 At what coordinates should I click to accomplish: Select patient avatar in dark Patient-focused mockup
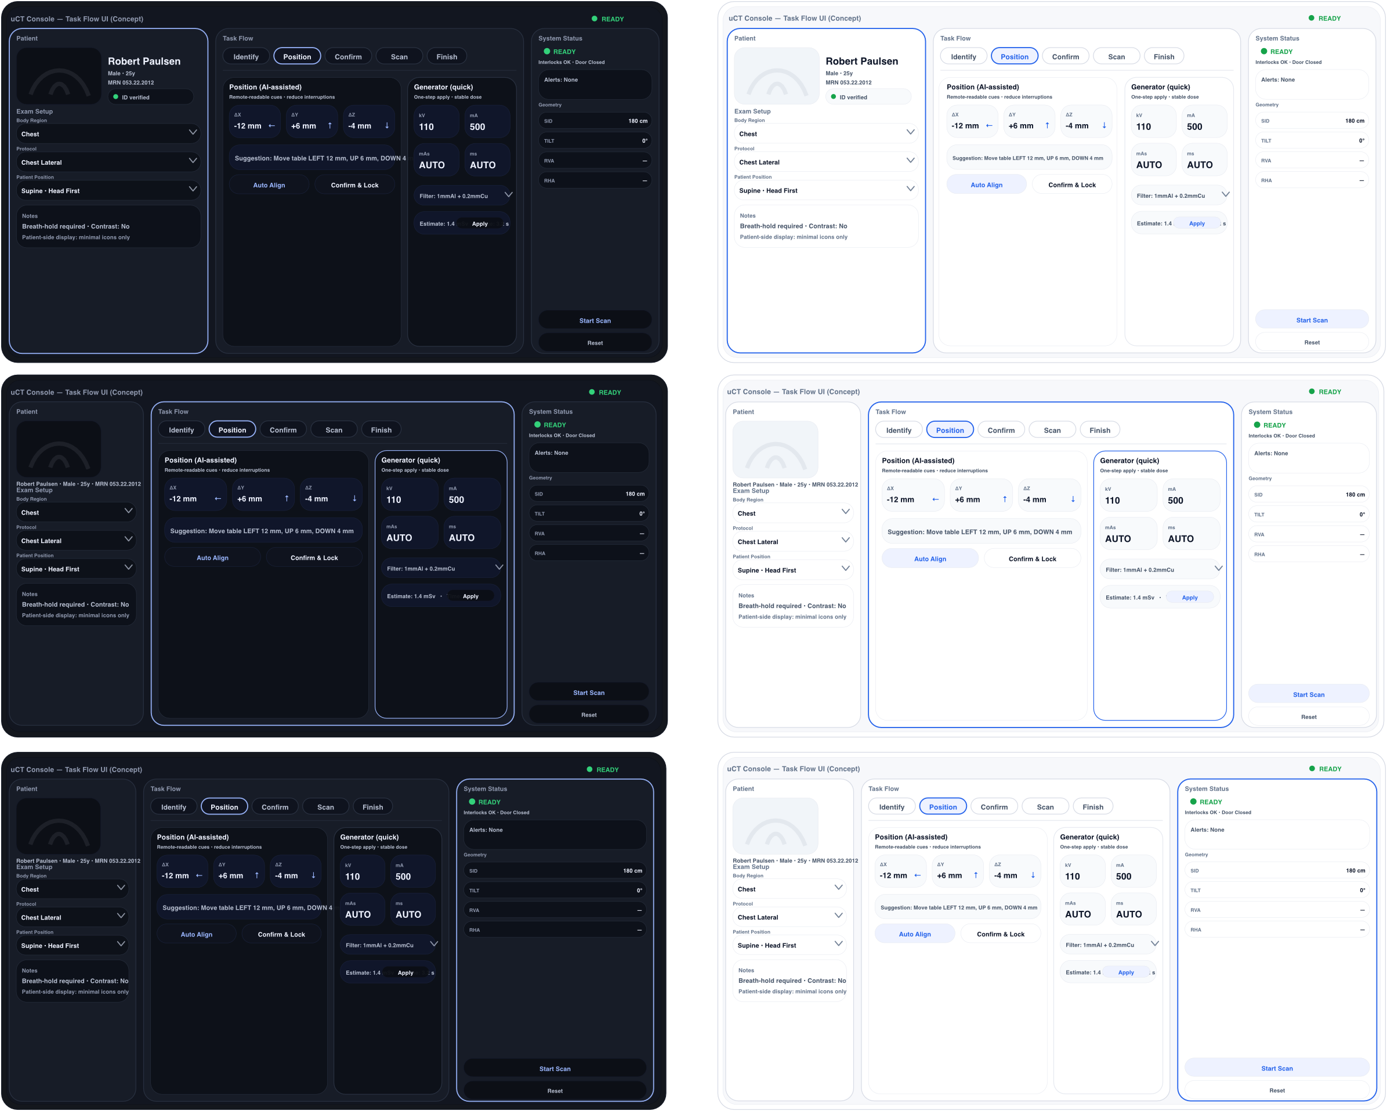click(59, 76)
